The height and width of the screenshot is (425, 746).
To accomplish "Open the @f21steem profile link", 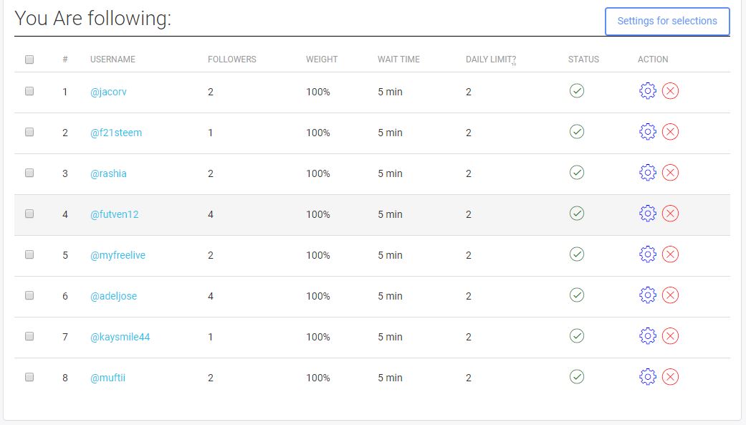I will pos(116,133).
